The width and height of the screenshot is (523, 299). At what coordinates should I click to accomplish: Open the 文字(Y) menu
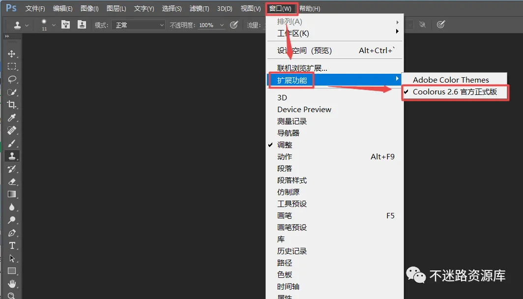(x=144, y=8)
